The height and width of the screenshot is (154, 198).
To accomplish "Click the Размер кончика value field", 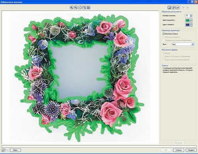I will click(x=187, y=16).
